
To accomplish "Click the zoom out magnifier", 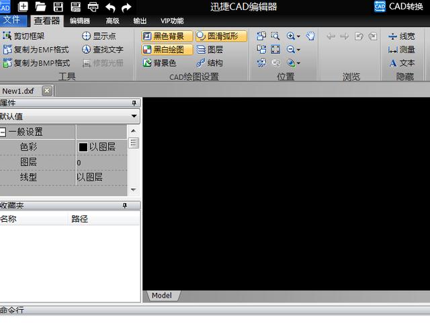I will pyautogui.click(x=291, y=49).
